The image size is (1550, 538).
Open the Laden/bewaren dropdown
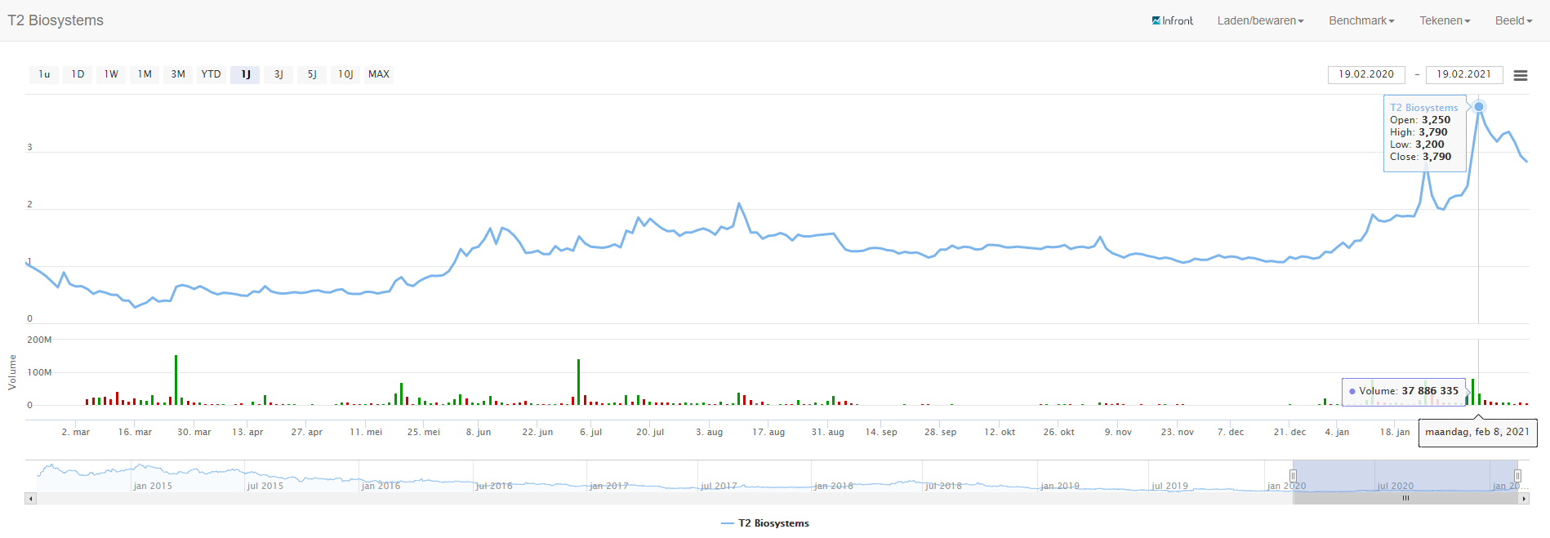pos(1260,20)
